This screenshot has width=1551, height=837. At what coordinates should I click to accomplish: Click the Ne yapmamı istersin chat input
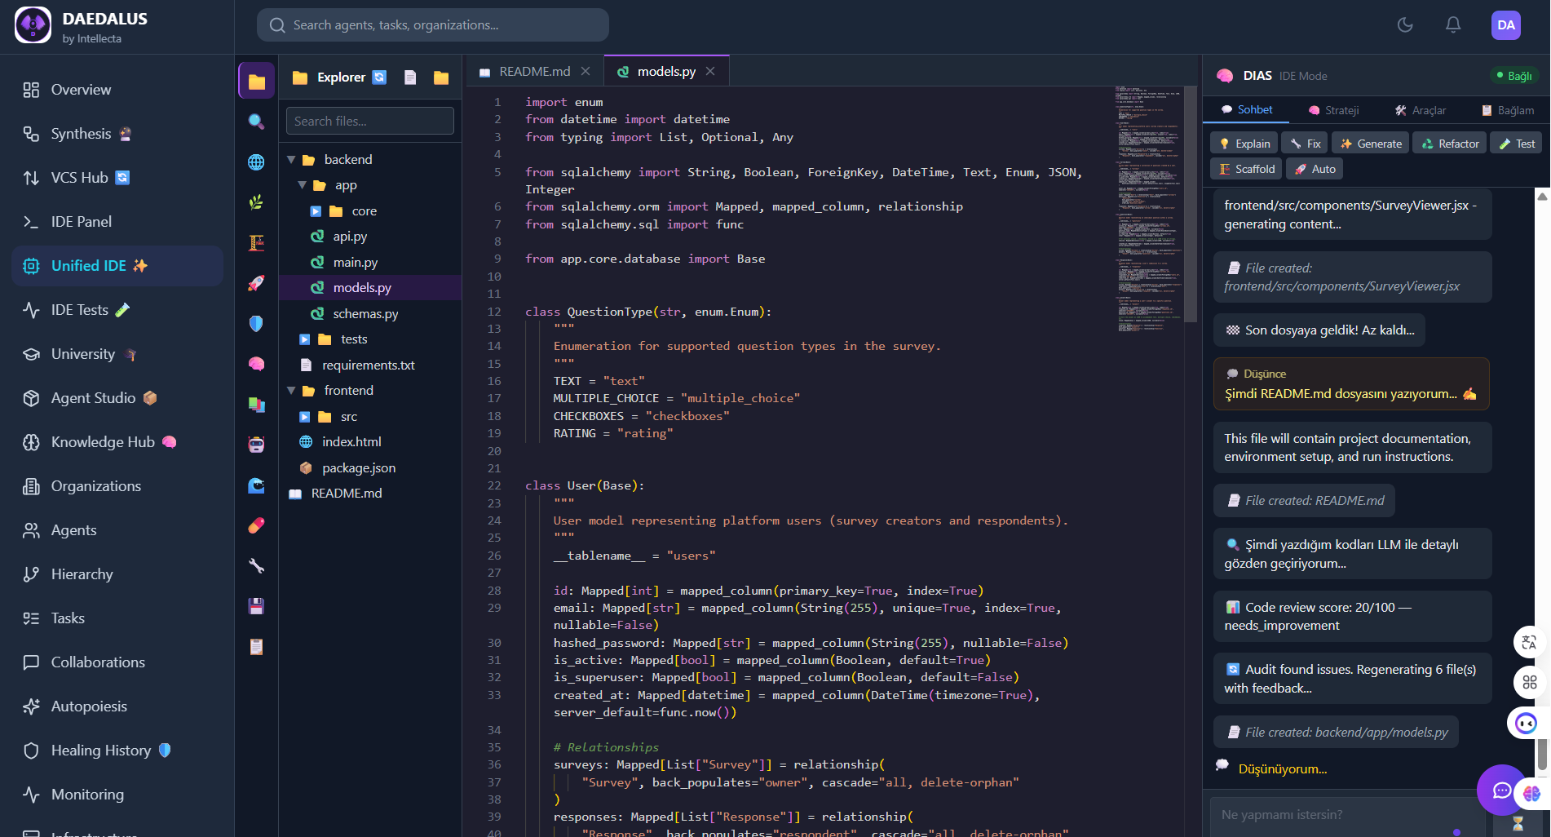tap(1347, 817)
